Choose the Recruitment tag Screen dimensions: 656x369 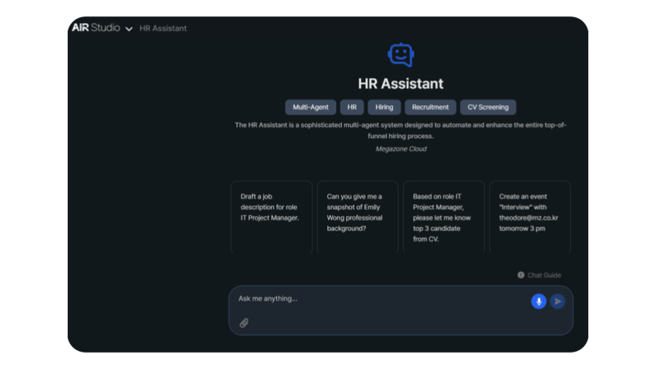pos(430,107)
